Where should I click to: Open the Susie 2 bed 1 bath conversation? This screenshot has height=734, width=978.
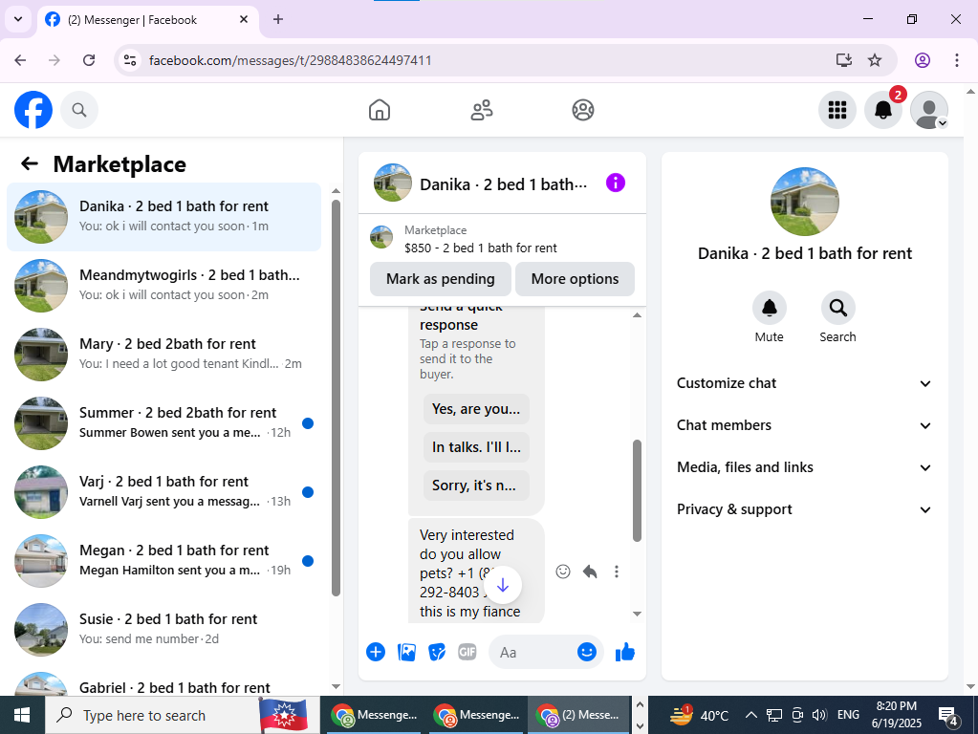pyautogui.click(x=164, y=630)
